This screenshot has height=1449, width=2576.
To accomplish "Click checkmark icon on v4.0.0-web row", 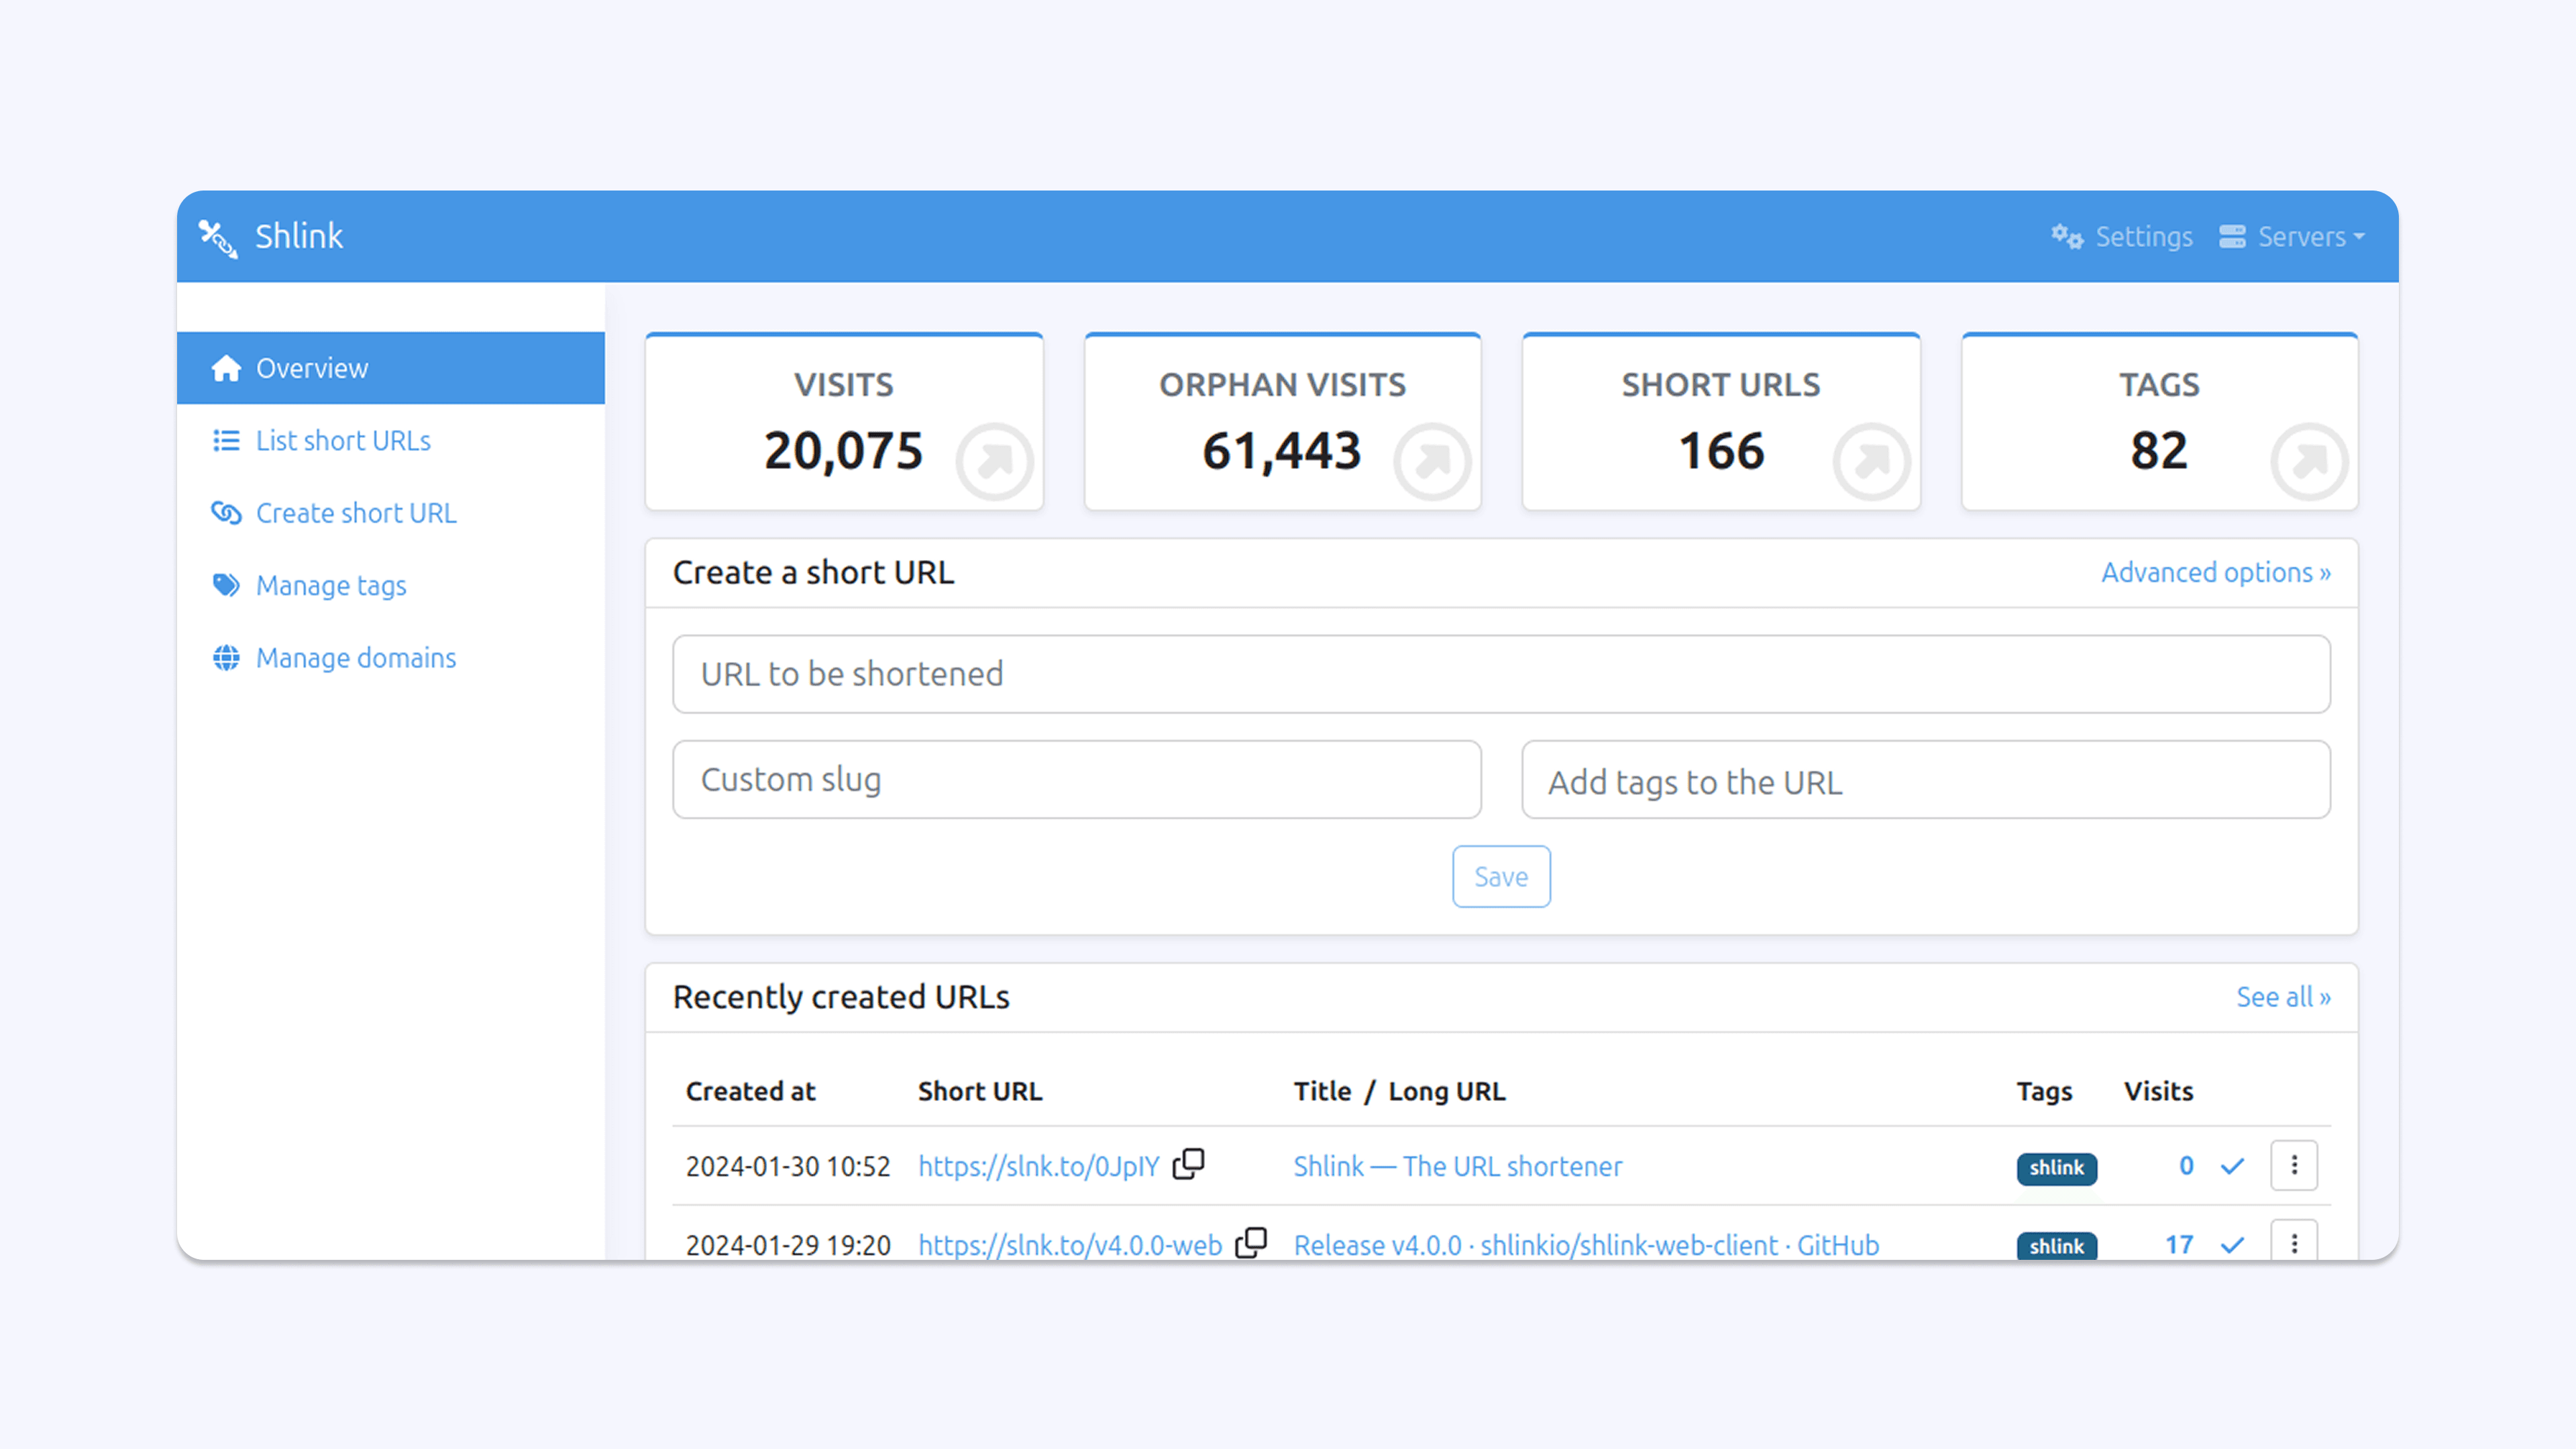I will tap(2232, 1245).
